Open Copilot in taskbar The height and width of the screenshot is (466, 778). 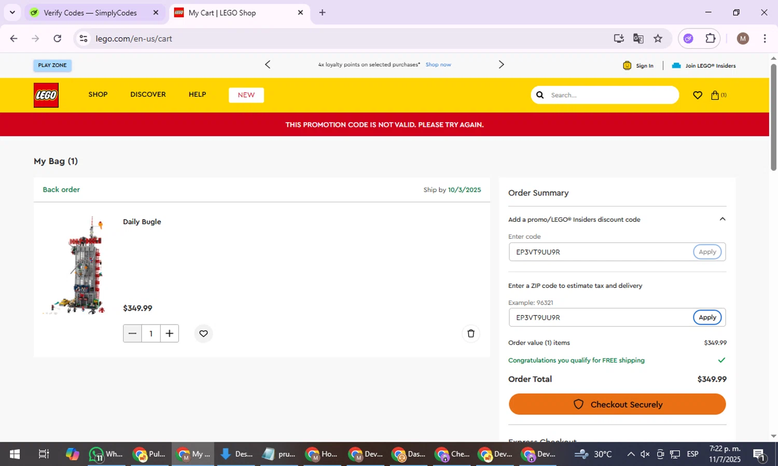72,454
